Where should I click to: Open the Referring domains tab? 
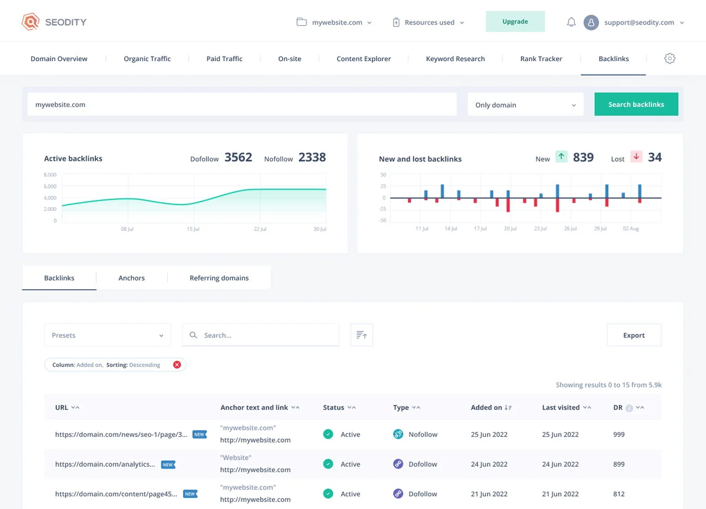point(219,278)
